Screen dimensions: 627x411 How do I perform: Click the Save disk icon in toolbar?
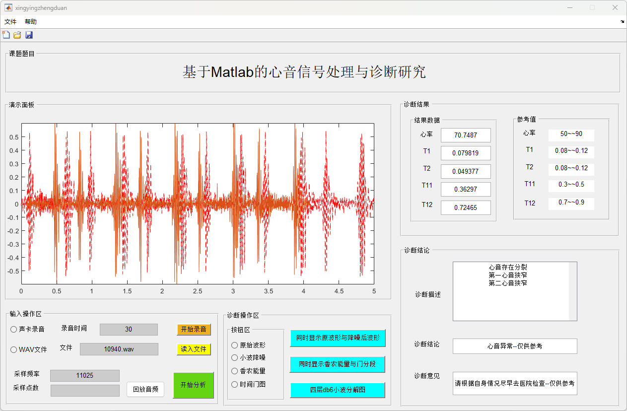click(29, 35)
